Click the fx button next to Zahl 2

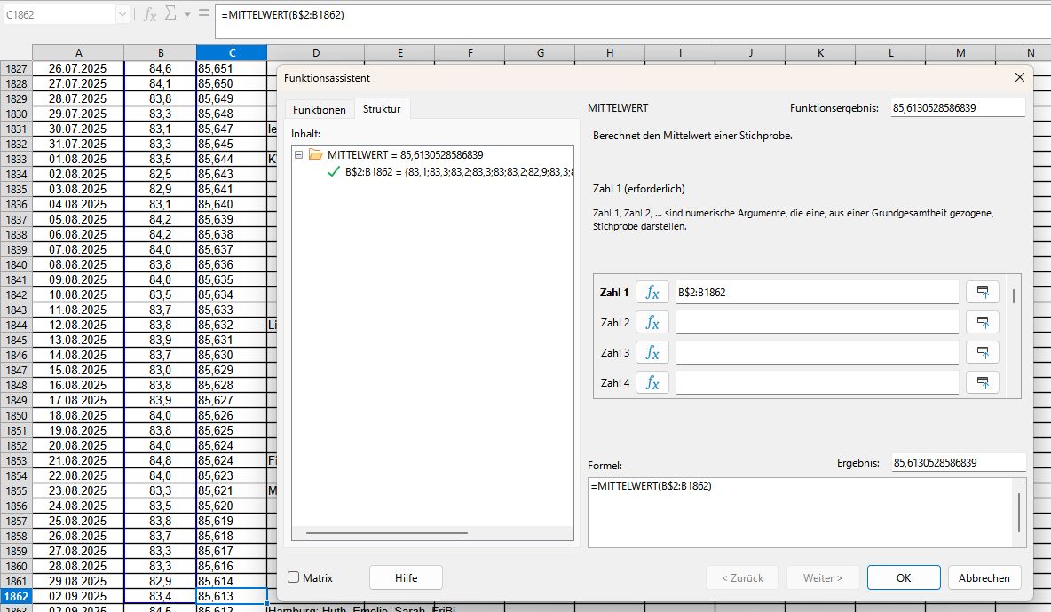click(652, 322)
